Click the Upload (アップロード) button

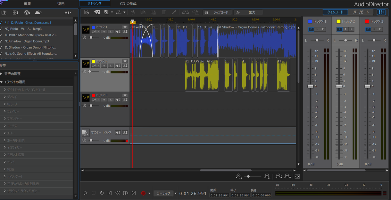tap(217, 12)
